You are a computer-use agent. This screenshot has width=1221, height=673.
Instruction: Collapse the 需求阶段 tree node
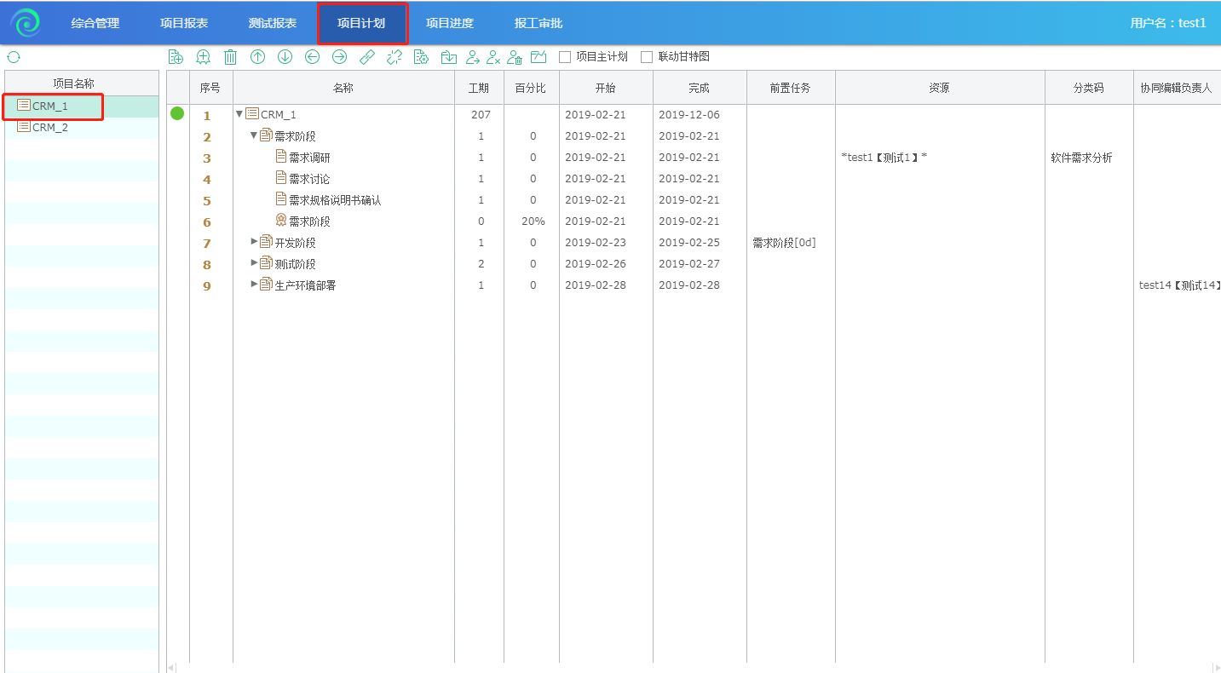pyautogui.click(x=253, y=135)
